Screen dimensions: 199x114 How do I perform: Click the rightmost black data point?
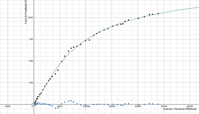click(x=158, y=14)
